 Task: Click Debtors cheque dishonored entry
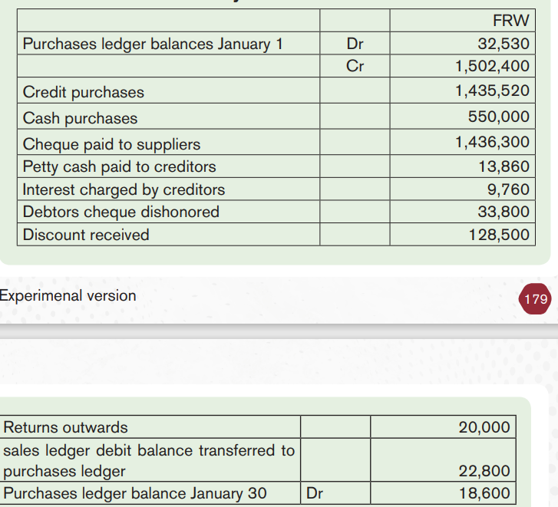click(121, 212)
